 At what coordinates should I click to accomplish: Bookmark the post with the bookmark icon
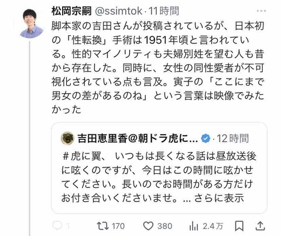[x=239, y=226]
